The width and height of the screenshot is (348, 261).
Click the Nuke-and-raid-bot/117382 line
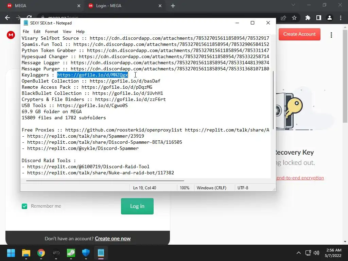point(98,173)
